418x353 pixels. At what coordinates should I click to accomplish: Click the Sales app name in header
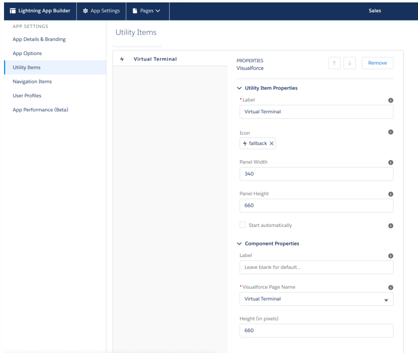pos(375,11)
